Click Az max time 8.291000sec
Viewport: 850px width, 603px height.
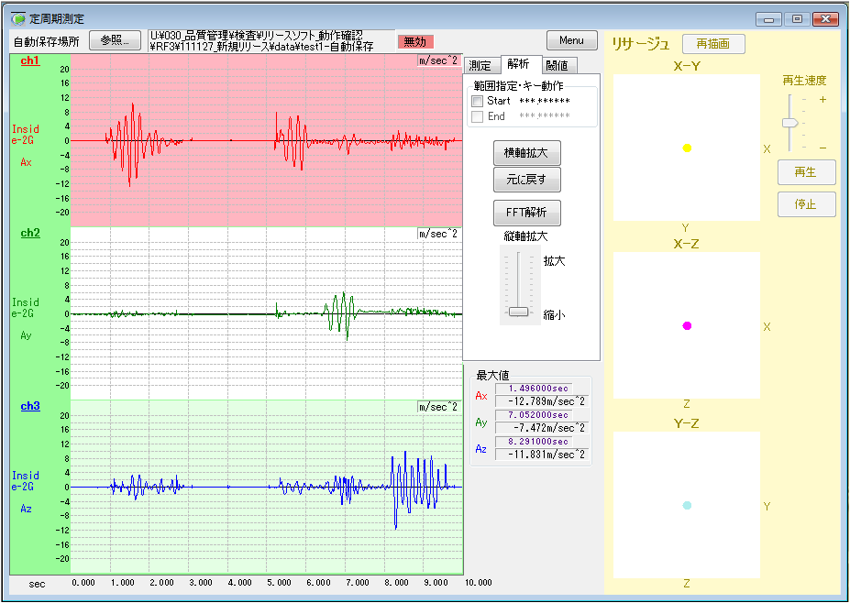coord(534,442)
